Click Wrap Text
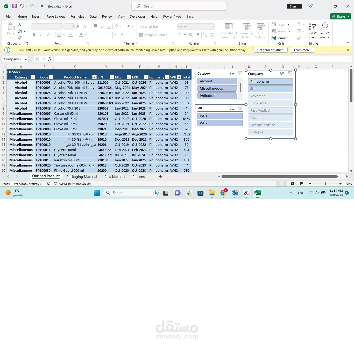This screenshot has width=354, height=347. coord(149,26)
